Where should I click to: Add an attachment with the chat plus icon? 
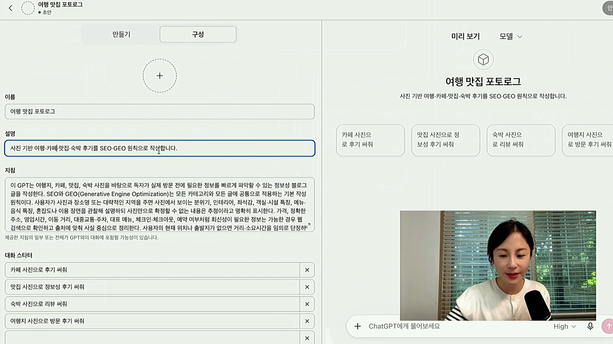click(x=358, y=326)
